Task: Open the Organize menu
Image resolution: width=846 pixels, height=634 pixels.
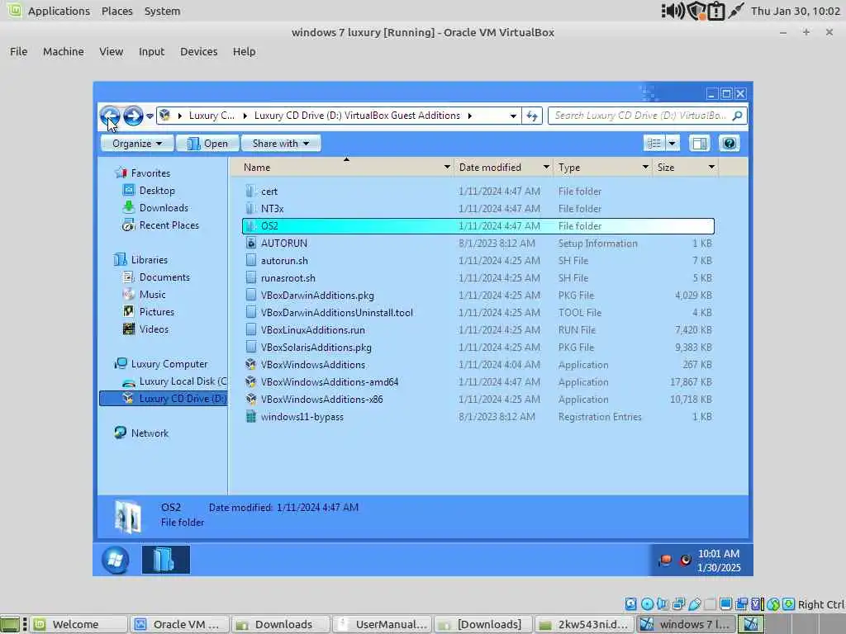Action: click(x=137, y=144)
